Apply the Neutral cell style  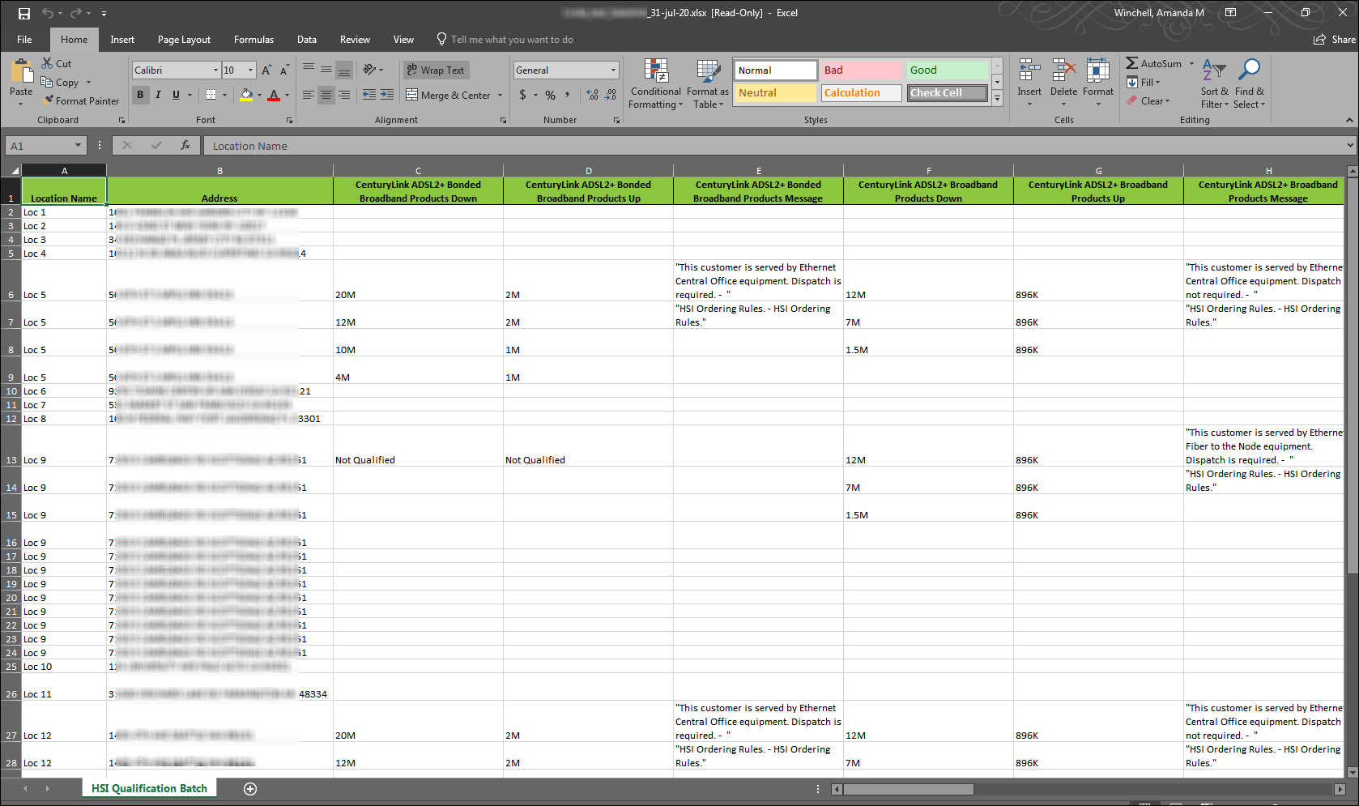[x=775, y=93]
